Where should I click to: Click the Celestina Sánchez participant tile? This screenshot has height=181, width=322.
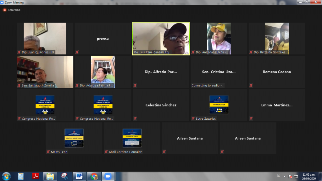161,105
